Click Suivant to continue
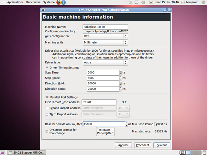Image resolution: width=207 pixels, height=155 pixels. [162, 145]
